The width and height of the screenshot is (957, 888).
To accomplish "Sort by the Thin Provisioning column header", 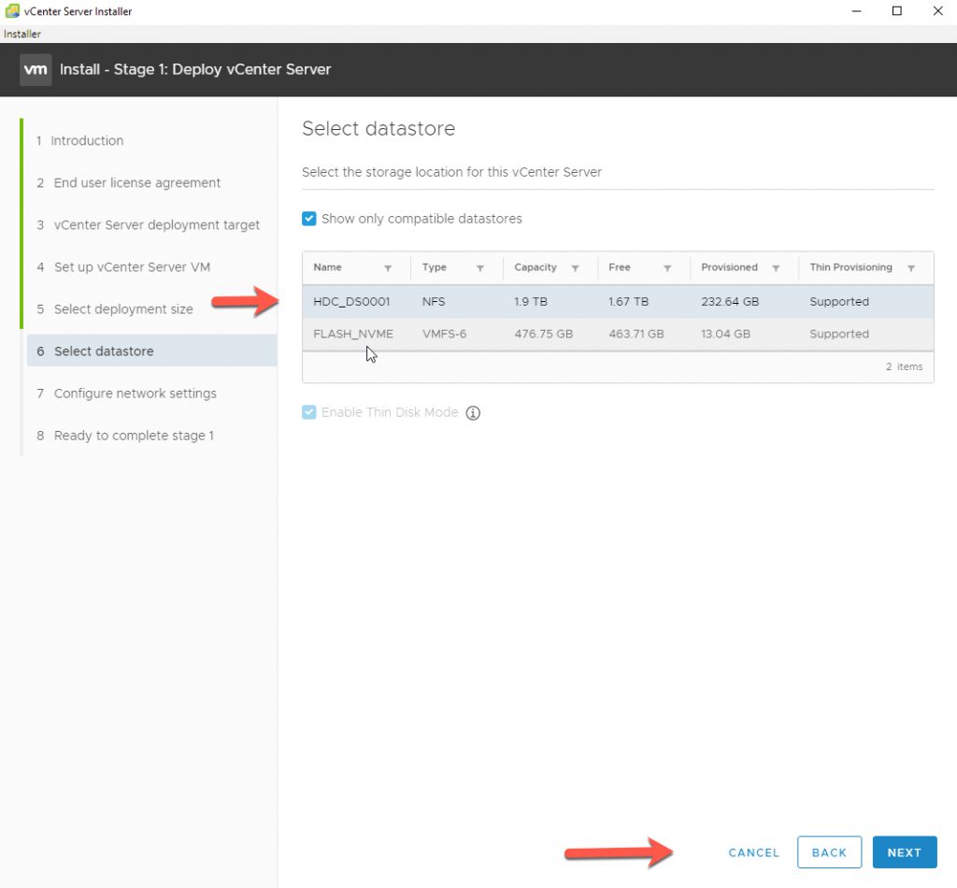I will [850, 267].
